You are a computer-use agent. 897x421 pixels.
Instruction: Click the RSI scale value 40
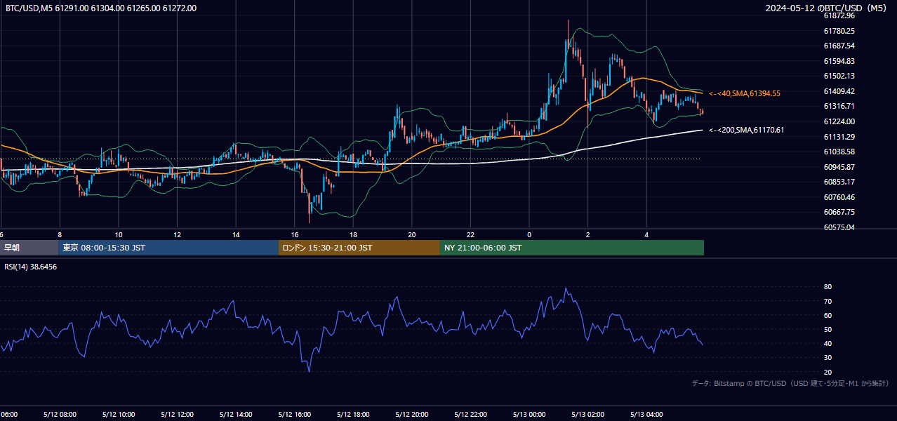(x=828, y=343)
